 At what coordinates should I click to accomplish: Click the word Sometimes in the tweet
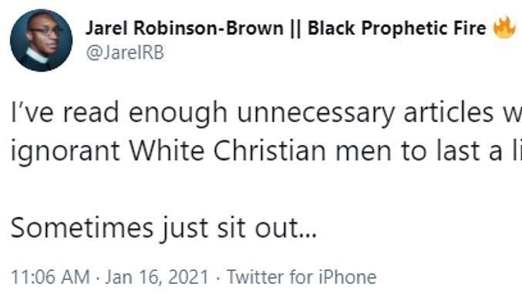pos(82,228)
